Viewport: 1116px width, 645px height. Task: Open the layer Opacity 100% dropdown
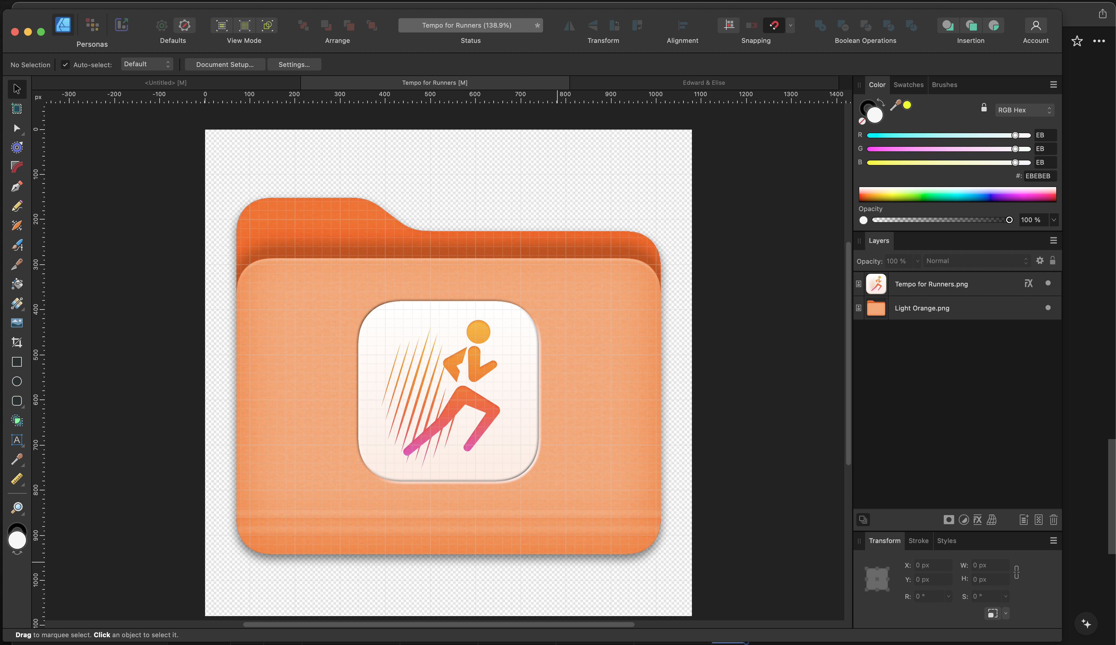[918, 261]
